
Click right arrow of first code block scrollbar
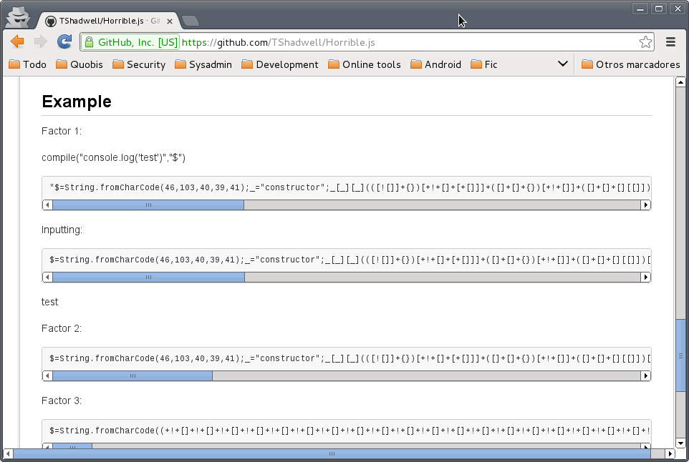[x=645, y=205]
